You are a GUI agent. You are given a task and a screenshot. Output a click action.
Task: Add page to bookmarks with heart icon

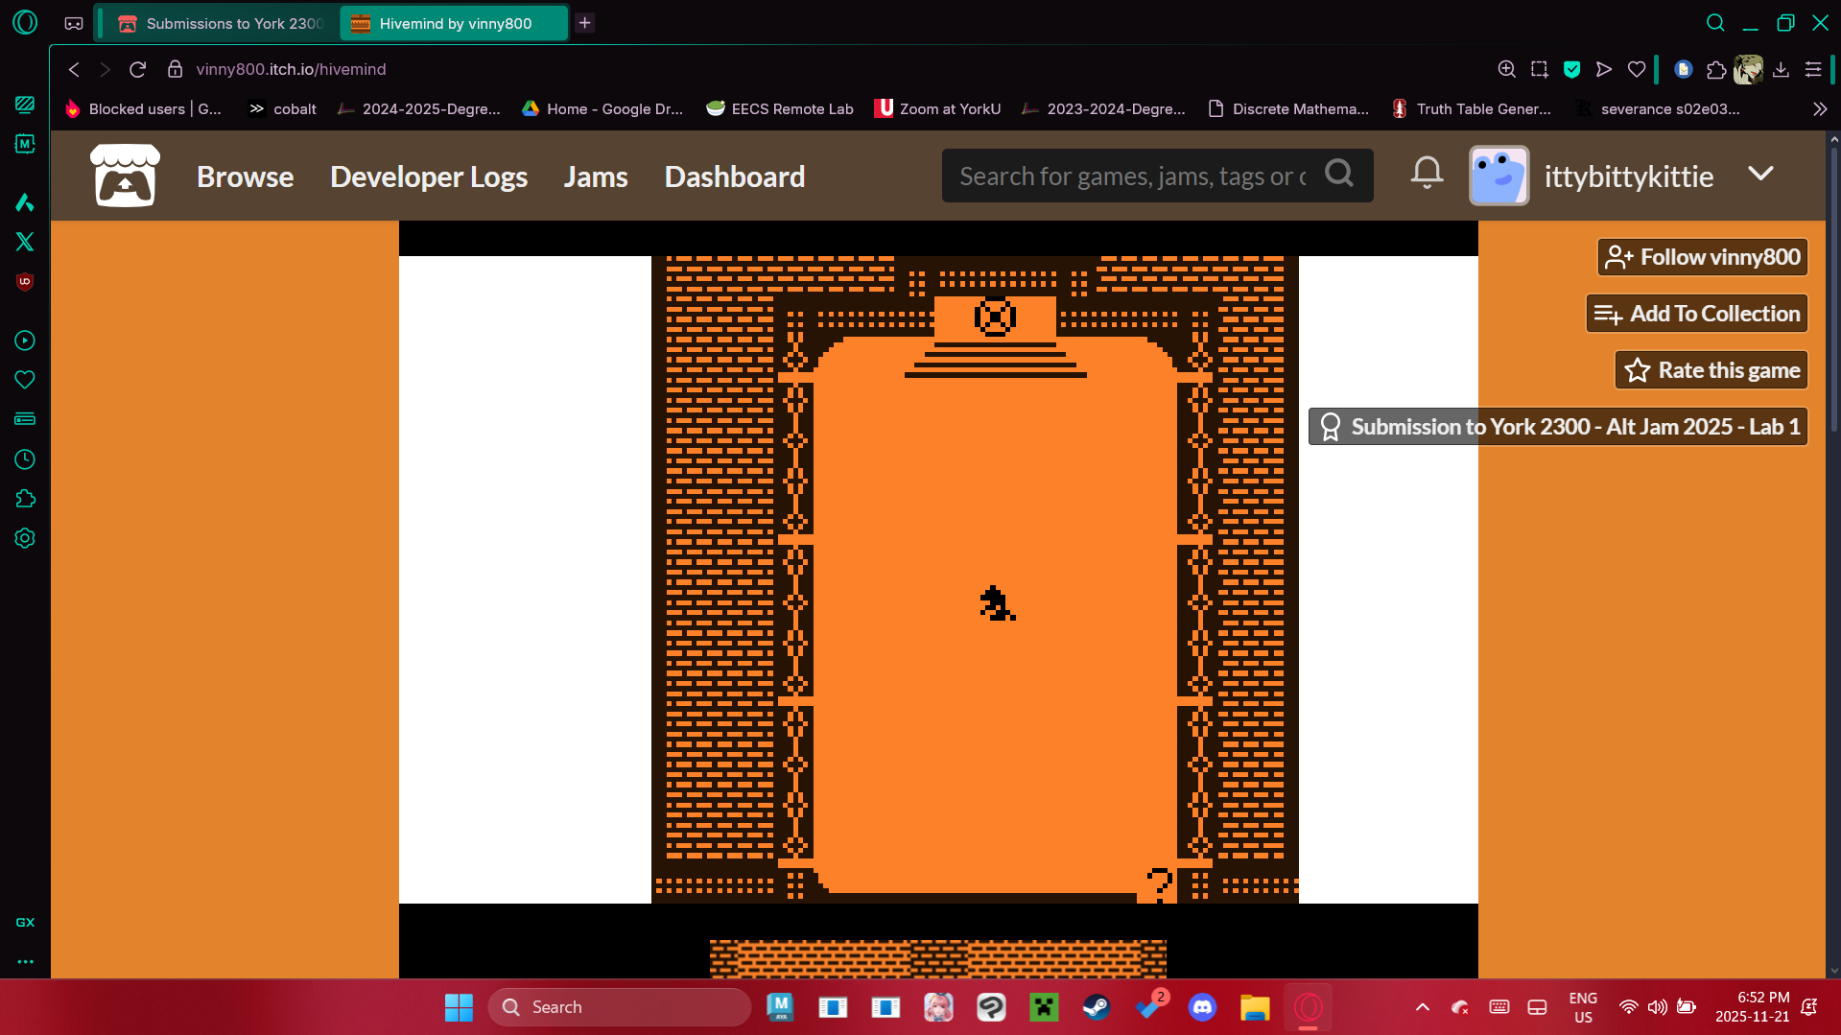point(1637,69)
